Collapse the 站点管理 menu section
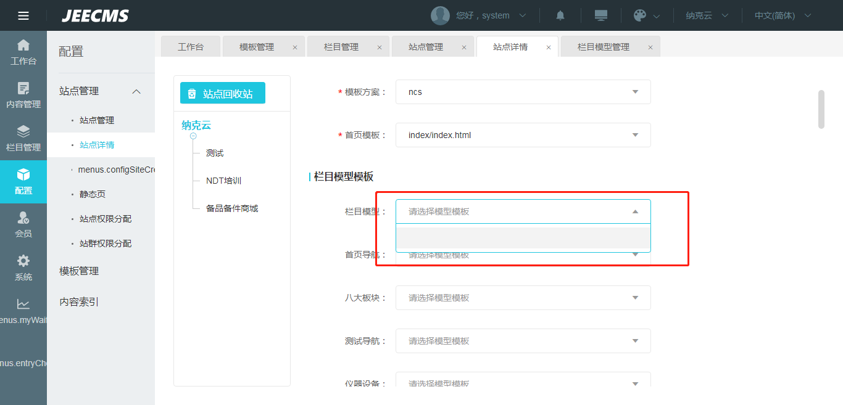The height and width of the screenshot is (405, 843). (136, 91)
